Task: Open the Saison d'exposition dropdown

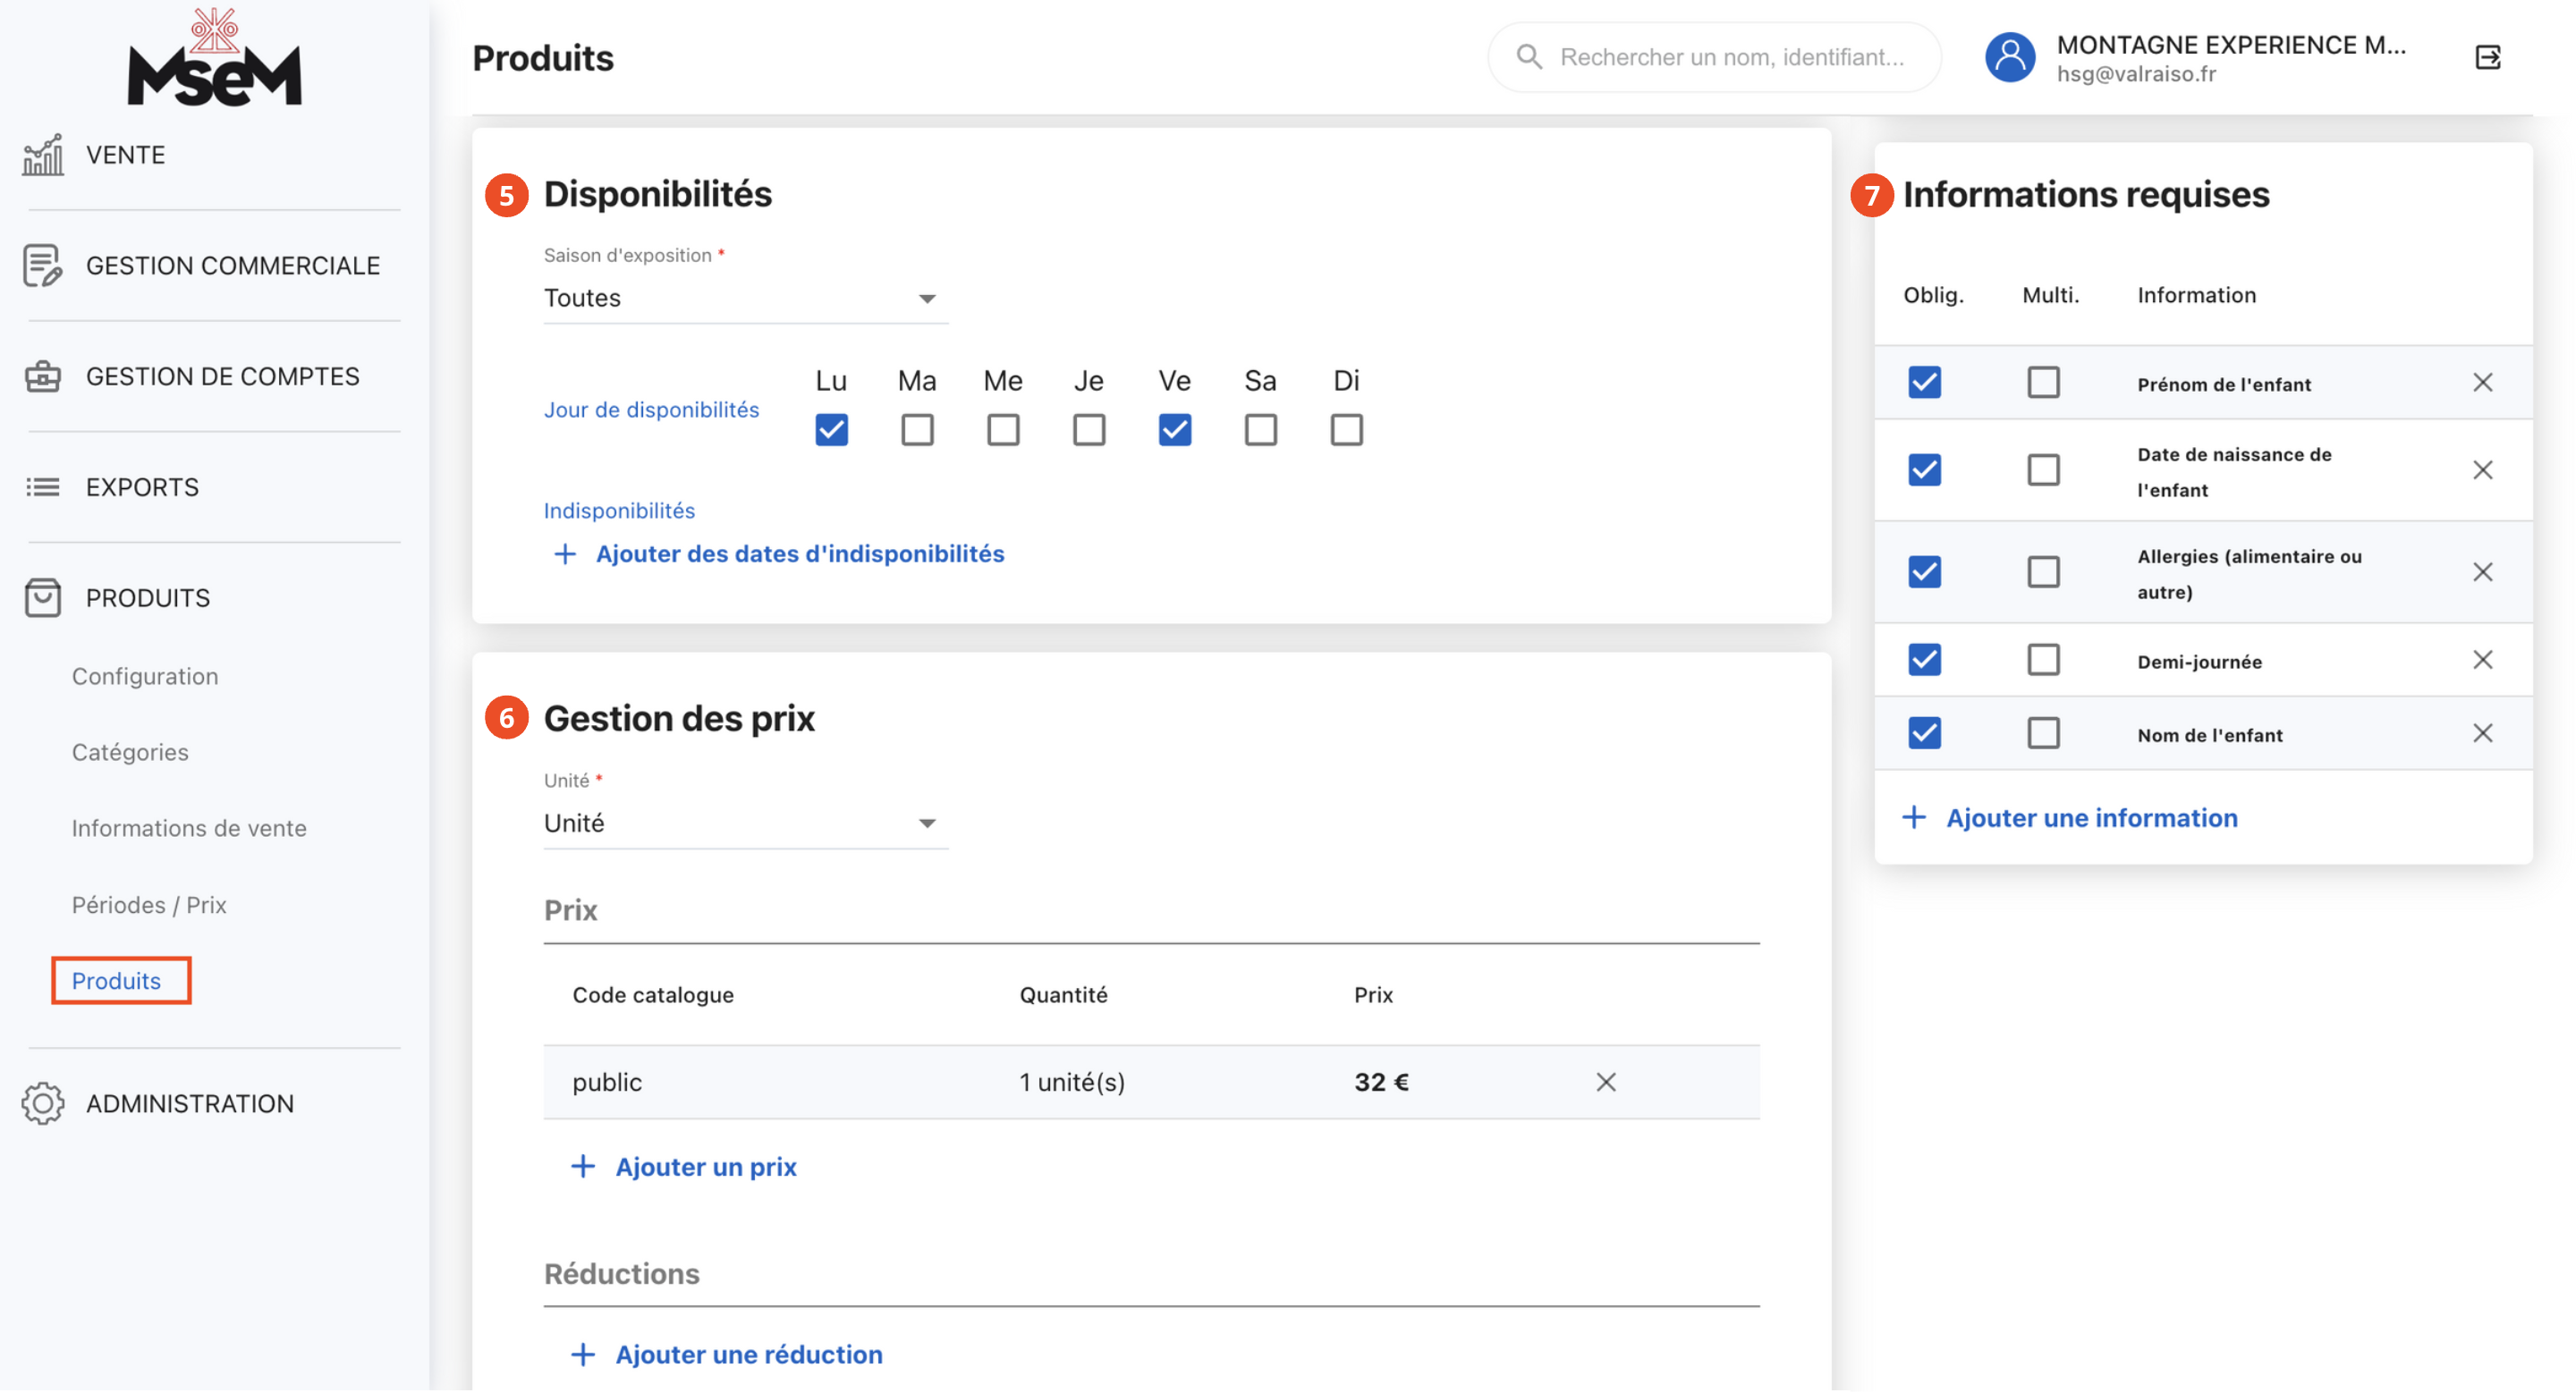Action: 745,299
